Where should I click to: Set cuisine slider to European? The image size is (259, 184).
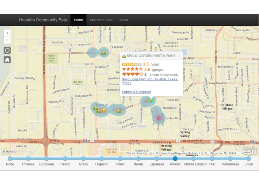point(47,159)
